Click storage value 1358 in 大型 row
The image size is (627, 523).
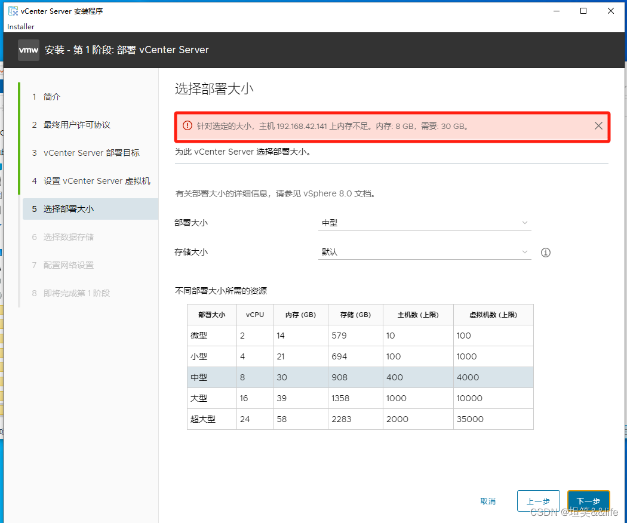point(340,398)
